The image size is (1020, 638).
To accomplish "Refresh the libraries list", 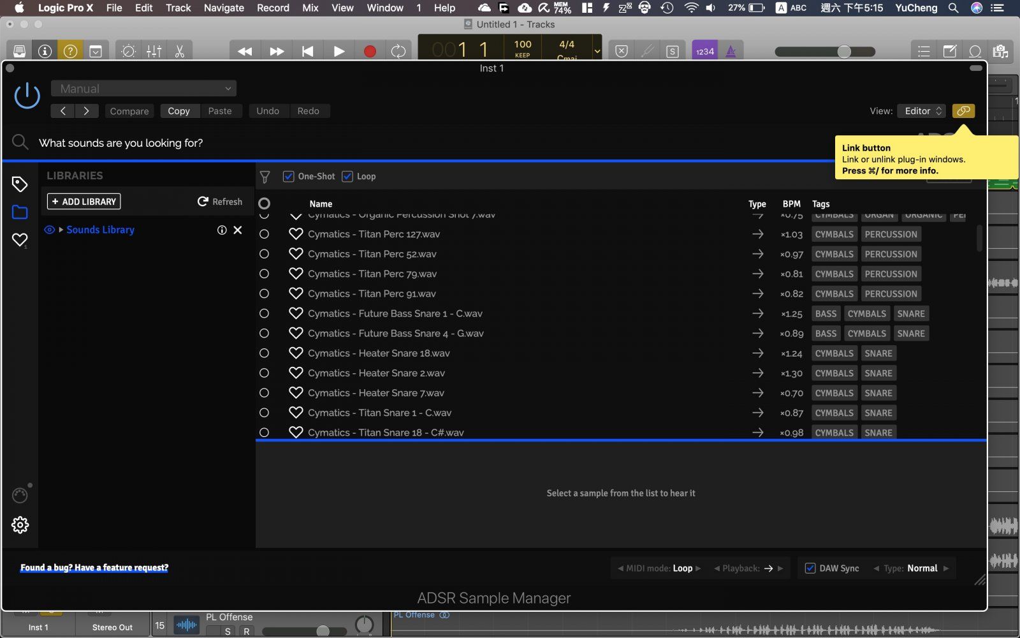I will [x=220, y=202].
